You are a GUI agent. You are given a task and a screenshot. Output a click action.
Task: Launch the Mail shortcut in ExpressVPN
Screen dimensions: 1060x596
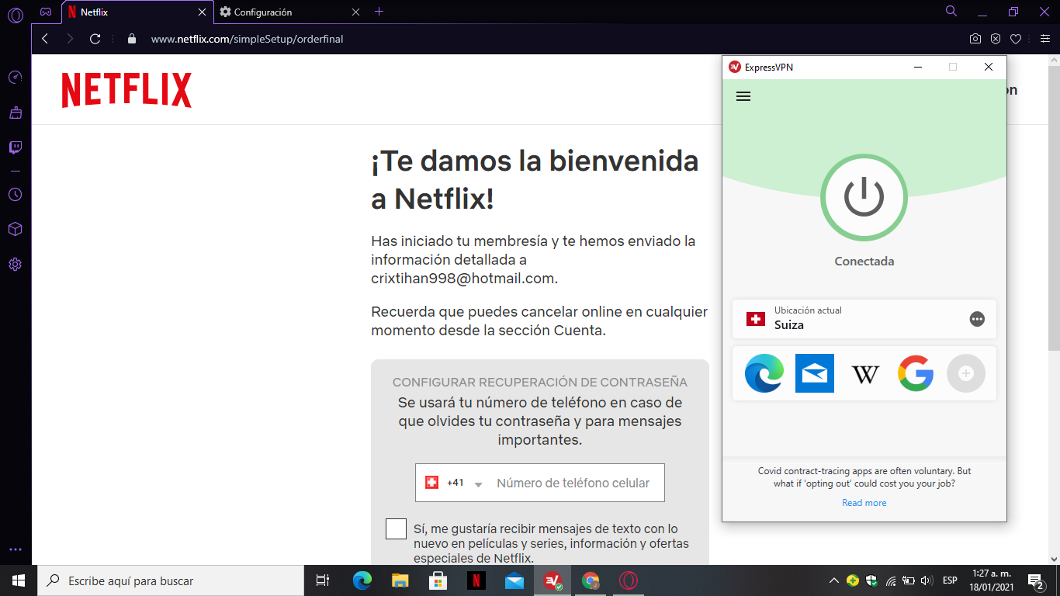[x=815, y=373]
